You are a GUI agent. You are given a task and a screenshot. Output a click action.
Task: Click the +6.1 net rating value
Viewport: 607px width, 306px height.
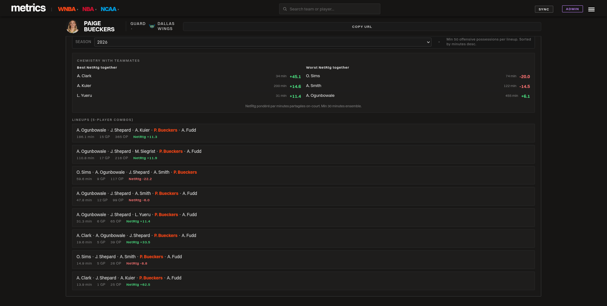click(525, 96)
